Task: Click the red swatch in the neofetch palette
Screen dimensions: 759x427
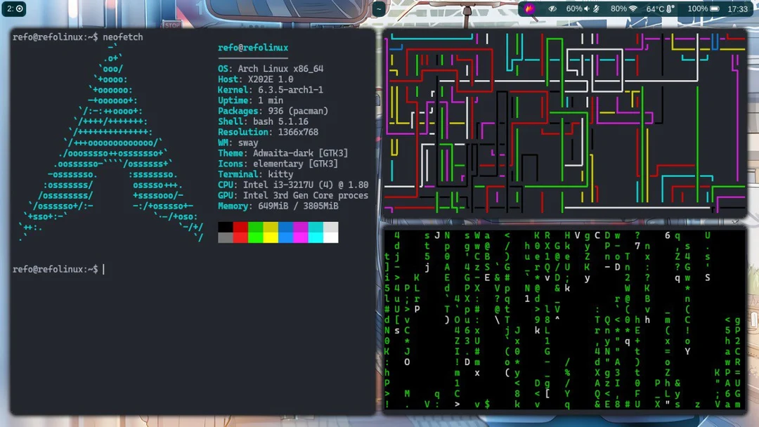Action: 240,227
